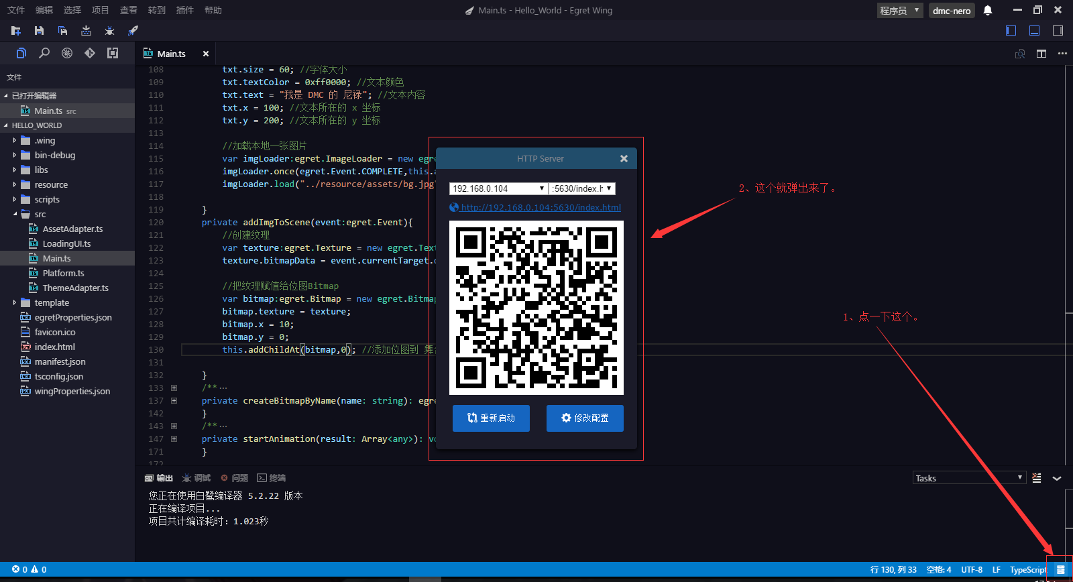Split the editor view

tap(1041, 54)
